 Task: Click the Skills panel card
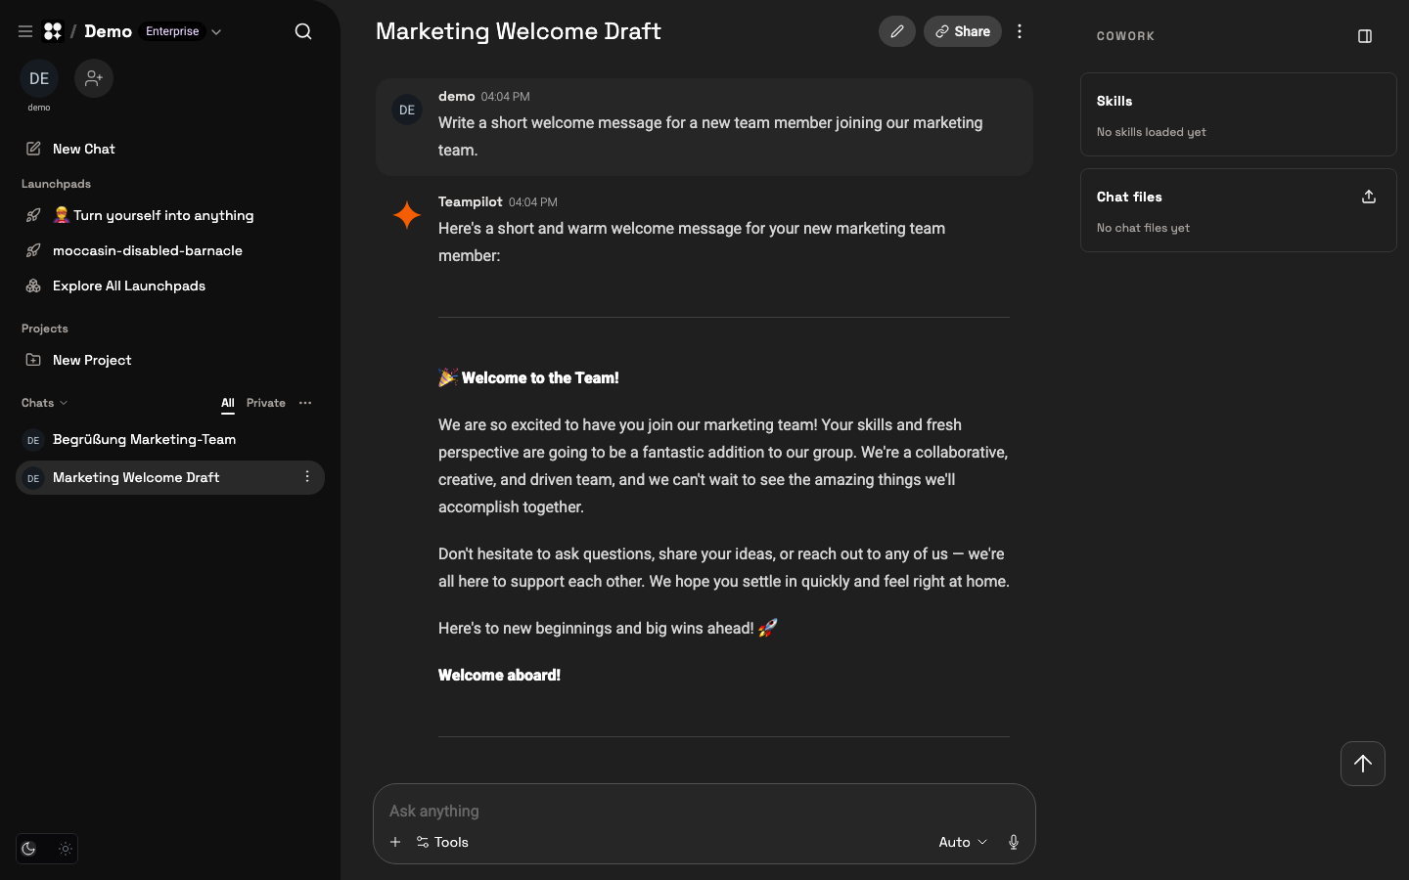1238,114
